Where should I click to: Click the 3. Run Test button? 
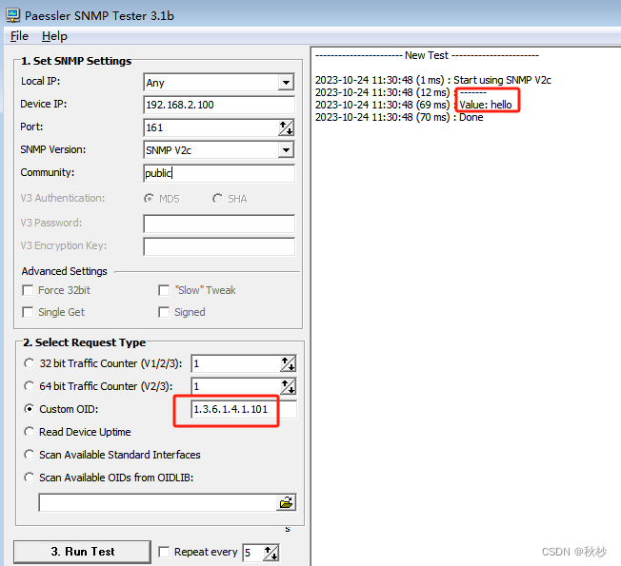click(82, 552)
